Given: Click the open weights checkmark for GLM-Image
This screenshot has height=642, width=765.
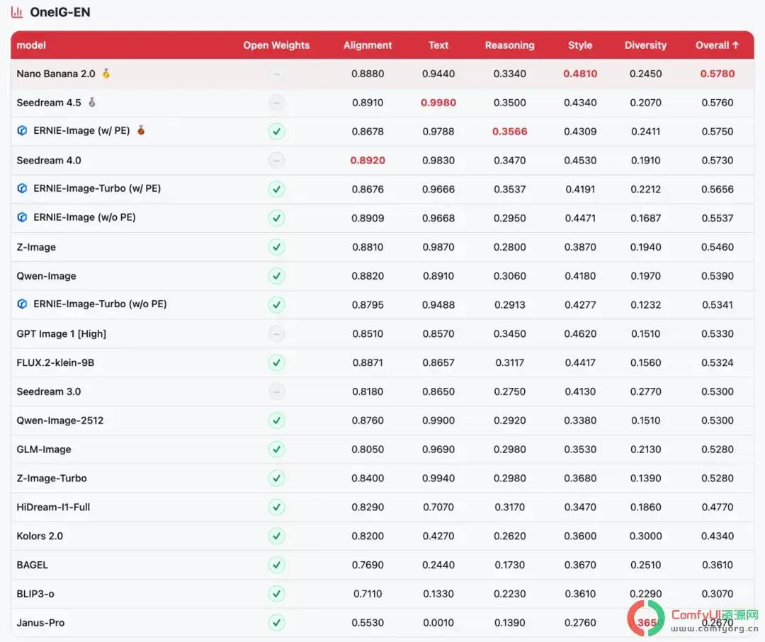Looking at the screenshot, I should pyautogui.click(x=277, y=449).
